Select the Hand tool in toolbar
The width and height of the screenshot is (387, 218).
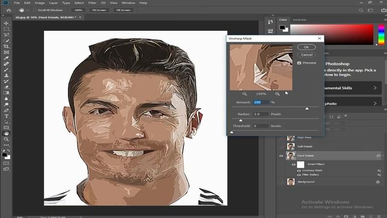tap(6, 133)
